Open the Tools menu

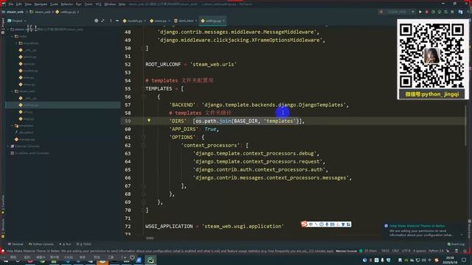coord(88,4)
